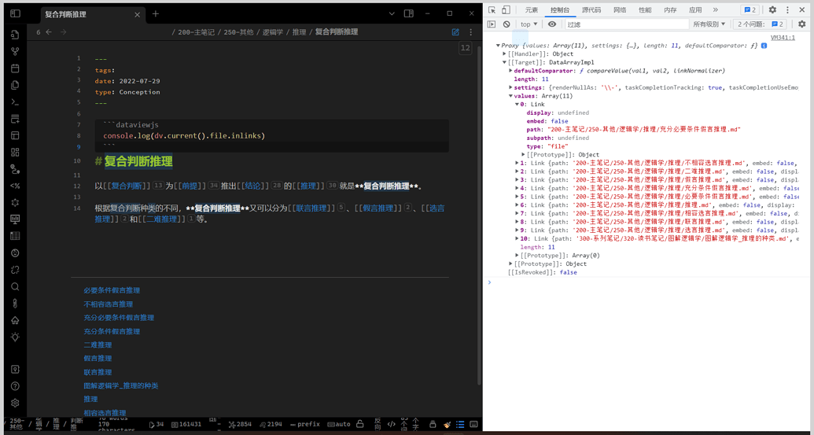This screenshot has height=435, width=814.
Task: Open help question-mark icon in sidebar
Action: pos(15,385)
